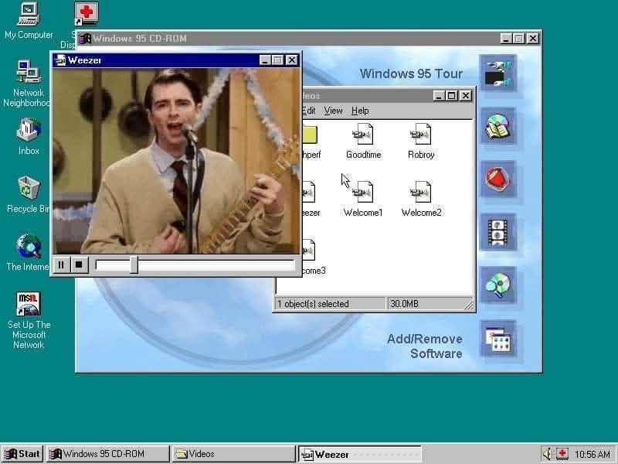
Task: Pause the Weezer video
Action: click(x=61, y=265)
